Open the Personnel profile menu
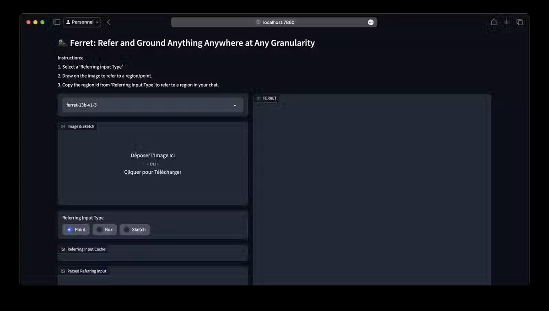This screenshot has width=549, height=311. pyautogui.click(x=82, y=22)
